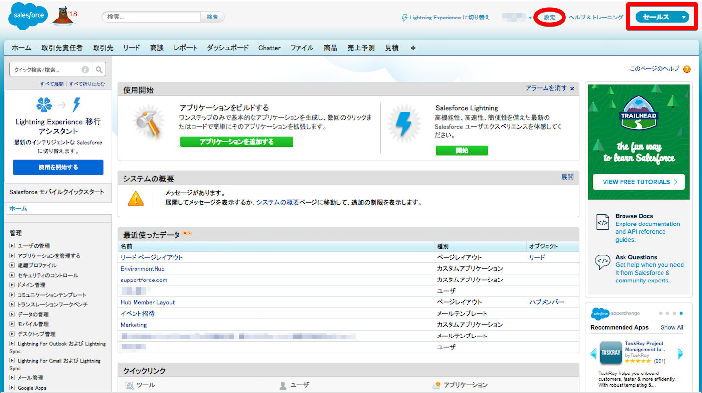
Task: Click the Users quick link person icon
Action: 283,385
